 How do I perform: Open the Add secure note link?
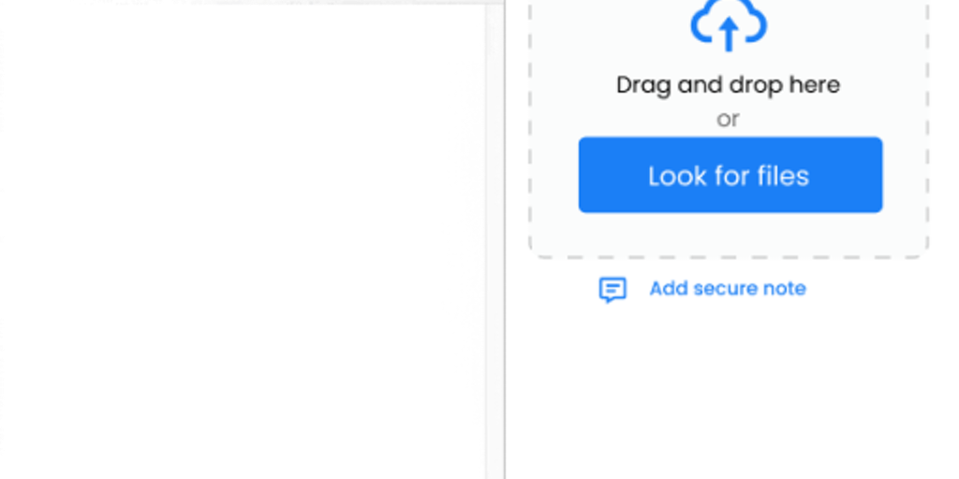(727, 288)
